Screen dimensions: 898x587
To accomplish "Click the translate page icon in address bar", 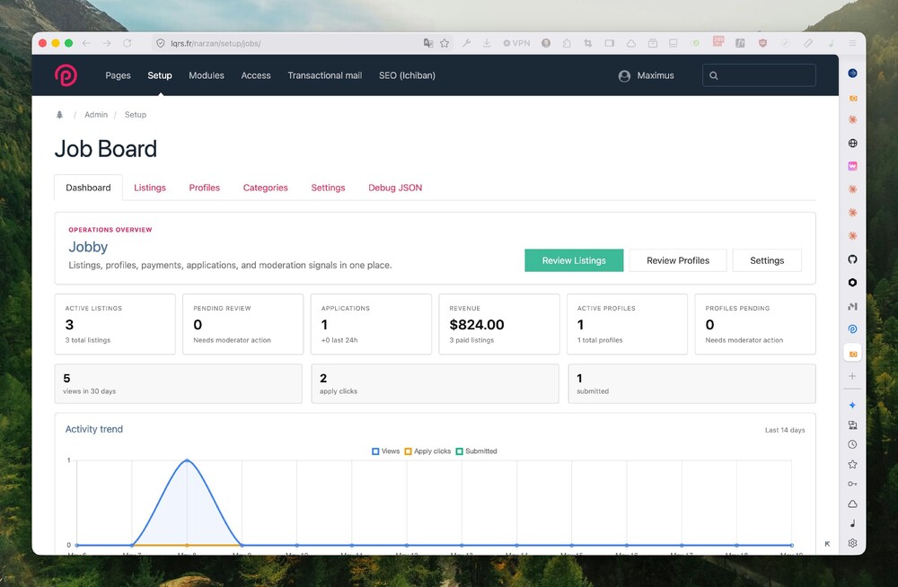I will (427, 43).
